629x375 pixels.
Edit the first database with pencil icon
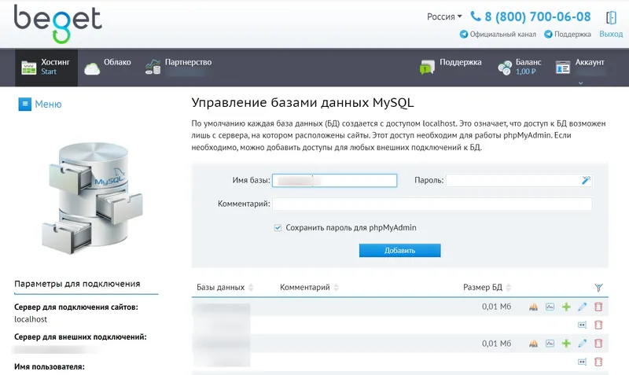(x=582, y=307)
